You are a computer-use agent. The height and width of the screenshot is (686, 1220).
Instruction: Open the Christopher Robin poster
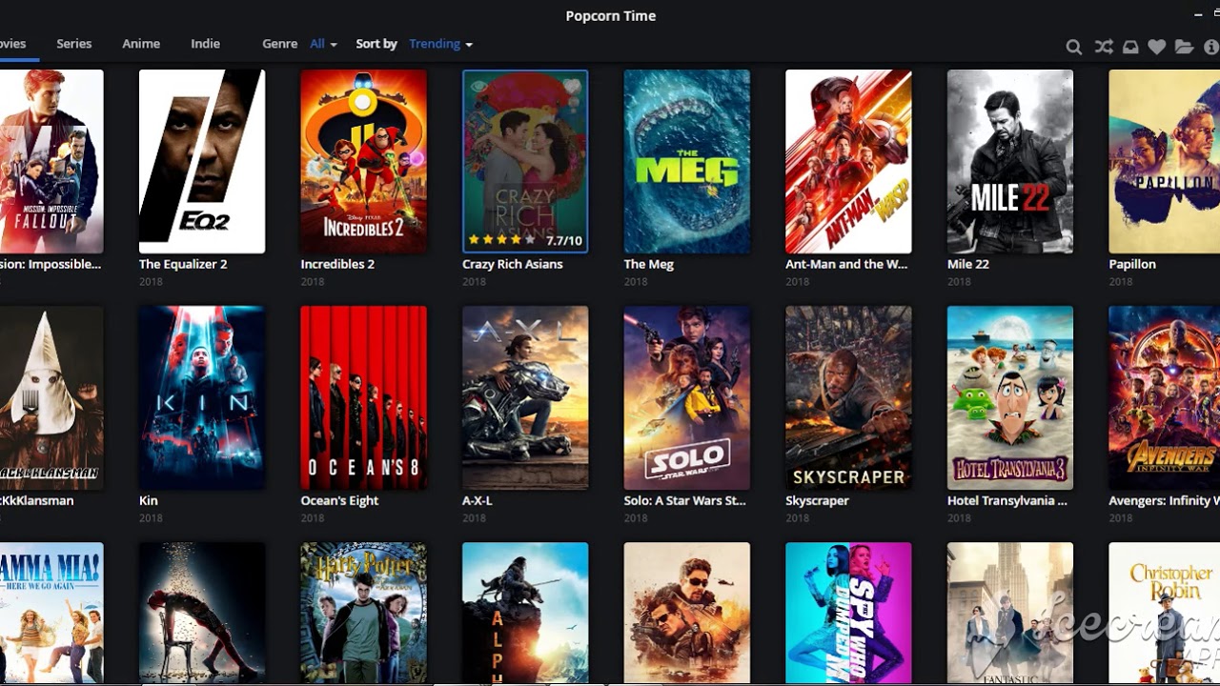tap(1165, 613)
